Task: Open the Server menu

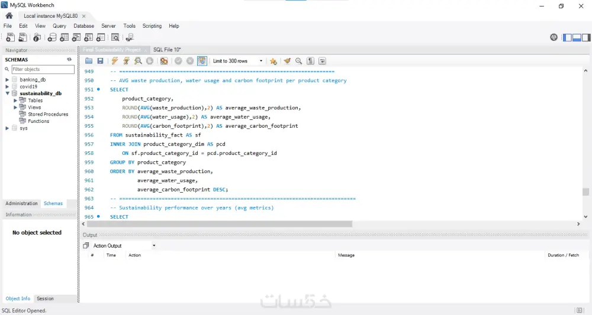Action: [x=108, y=26]
